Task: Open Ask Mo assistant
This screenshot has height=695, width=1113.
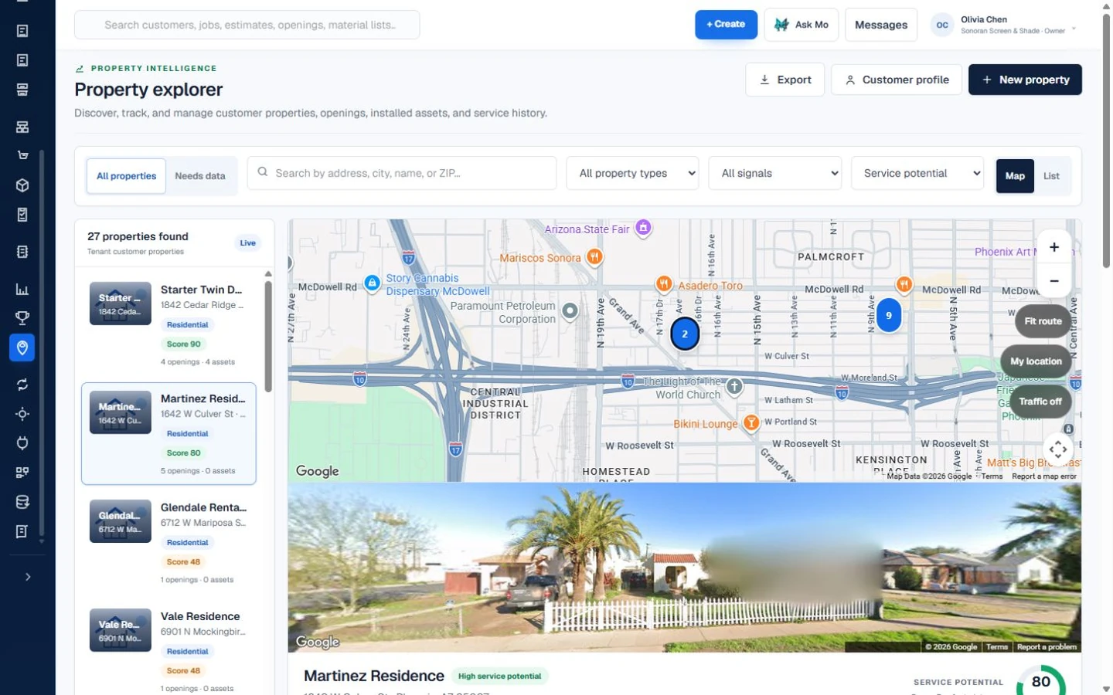Action: pos(802,25)
